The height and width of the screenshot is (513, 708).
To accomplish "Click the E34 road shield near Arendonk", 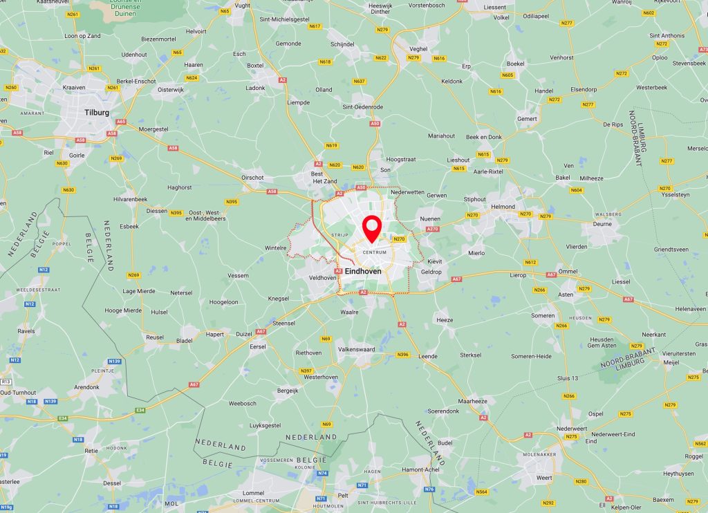I will [x=140, y=410].
